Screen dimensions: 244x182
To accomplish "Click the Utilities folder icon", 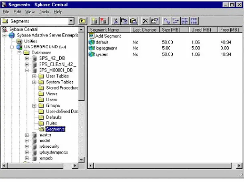I will [x=20, y=41].
